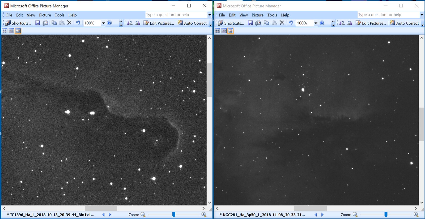Expand 100% zoom dropdown in right window
This screenshot has height=219, width=425.
click(316, 23)
